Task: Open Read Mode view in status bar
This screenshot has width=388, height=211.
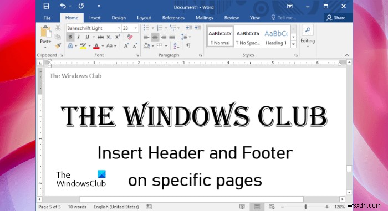Action: coord(242,207)
